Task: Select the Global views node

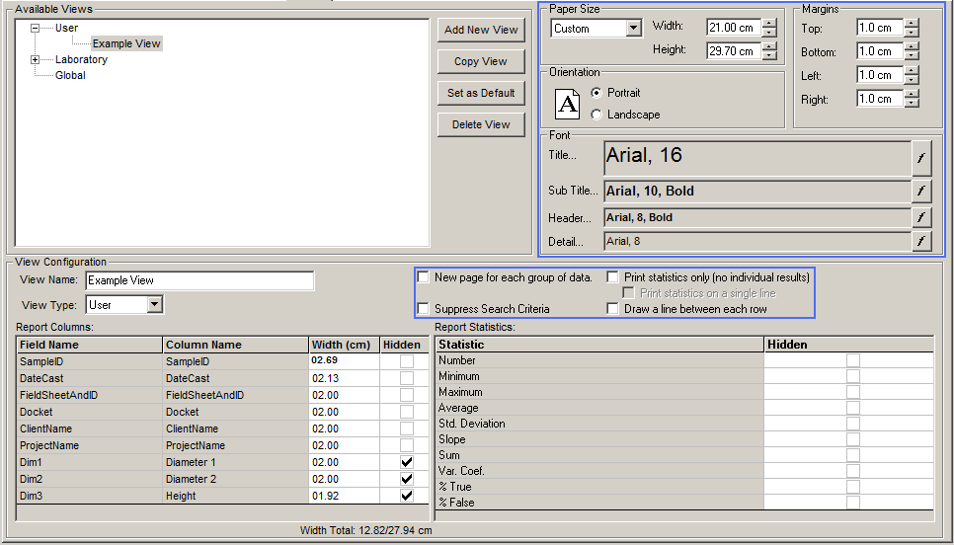Action: tap(70, 75)
